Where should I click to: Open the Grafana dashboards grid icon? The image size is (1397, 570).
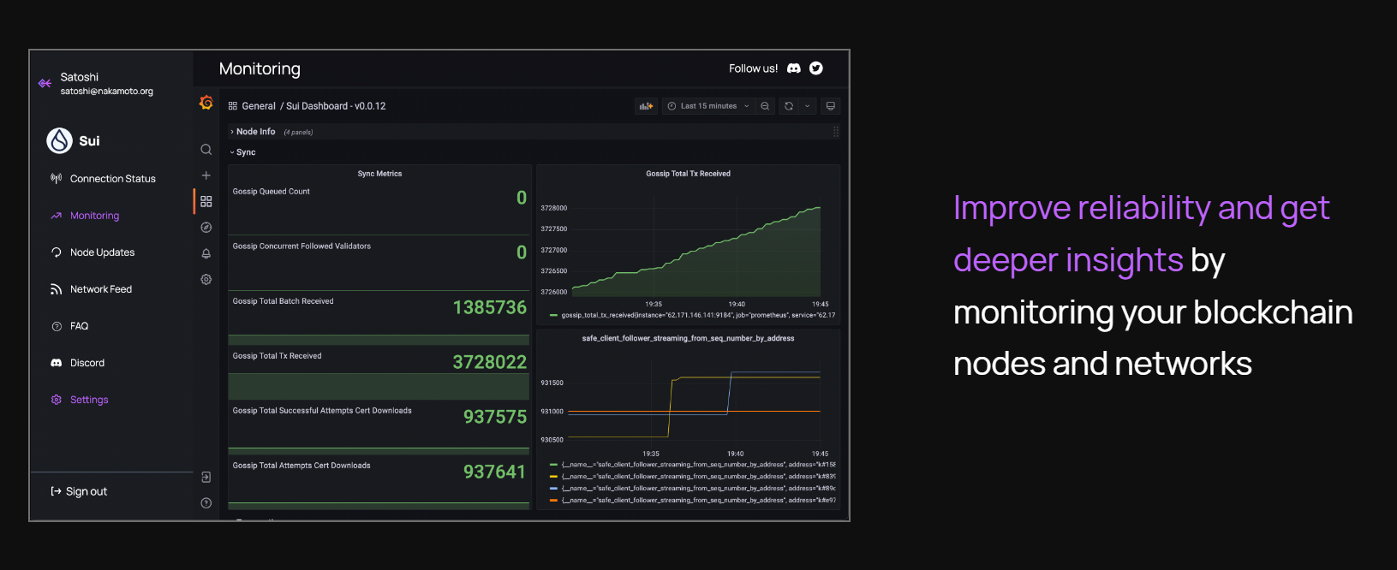coord(206,202)
